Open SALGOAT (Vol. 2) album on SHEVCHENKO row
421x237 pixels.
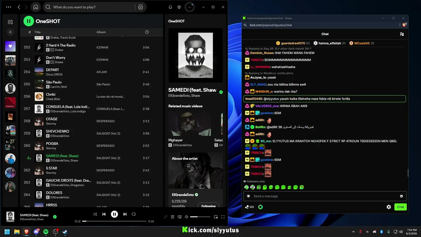pyautogui.click(x=108, y=133)
